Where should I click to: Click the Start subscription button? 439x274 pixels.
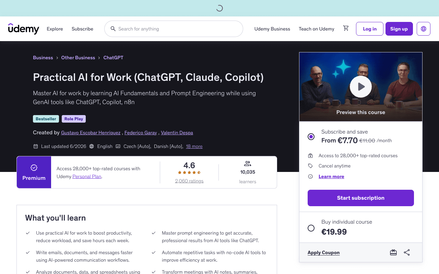click(361, 198)
